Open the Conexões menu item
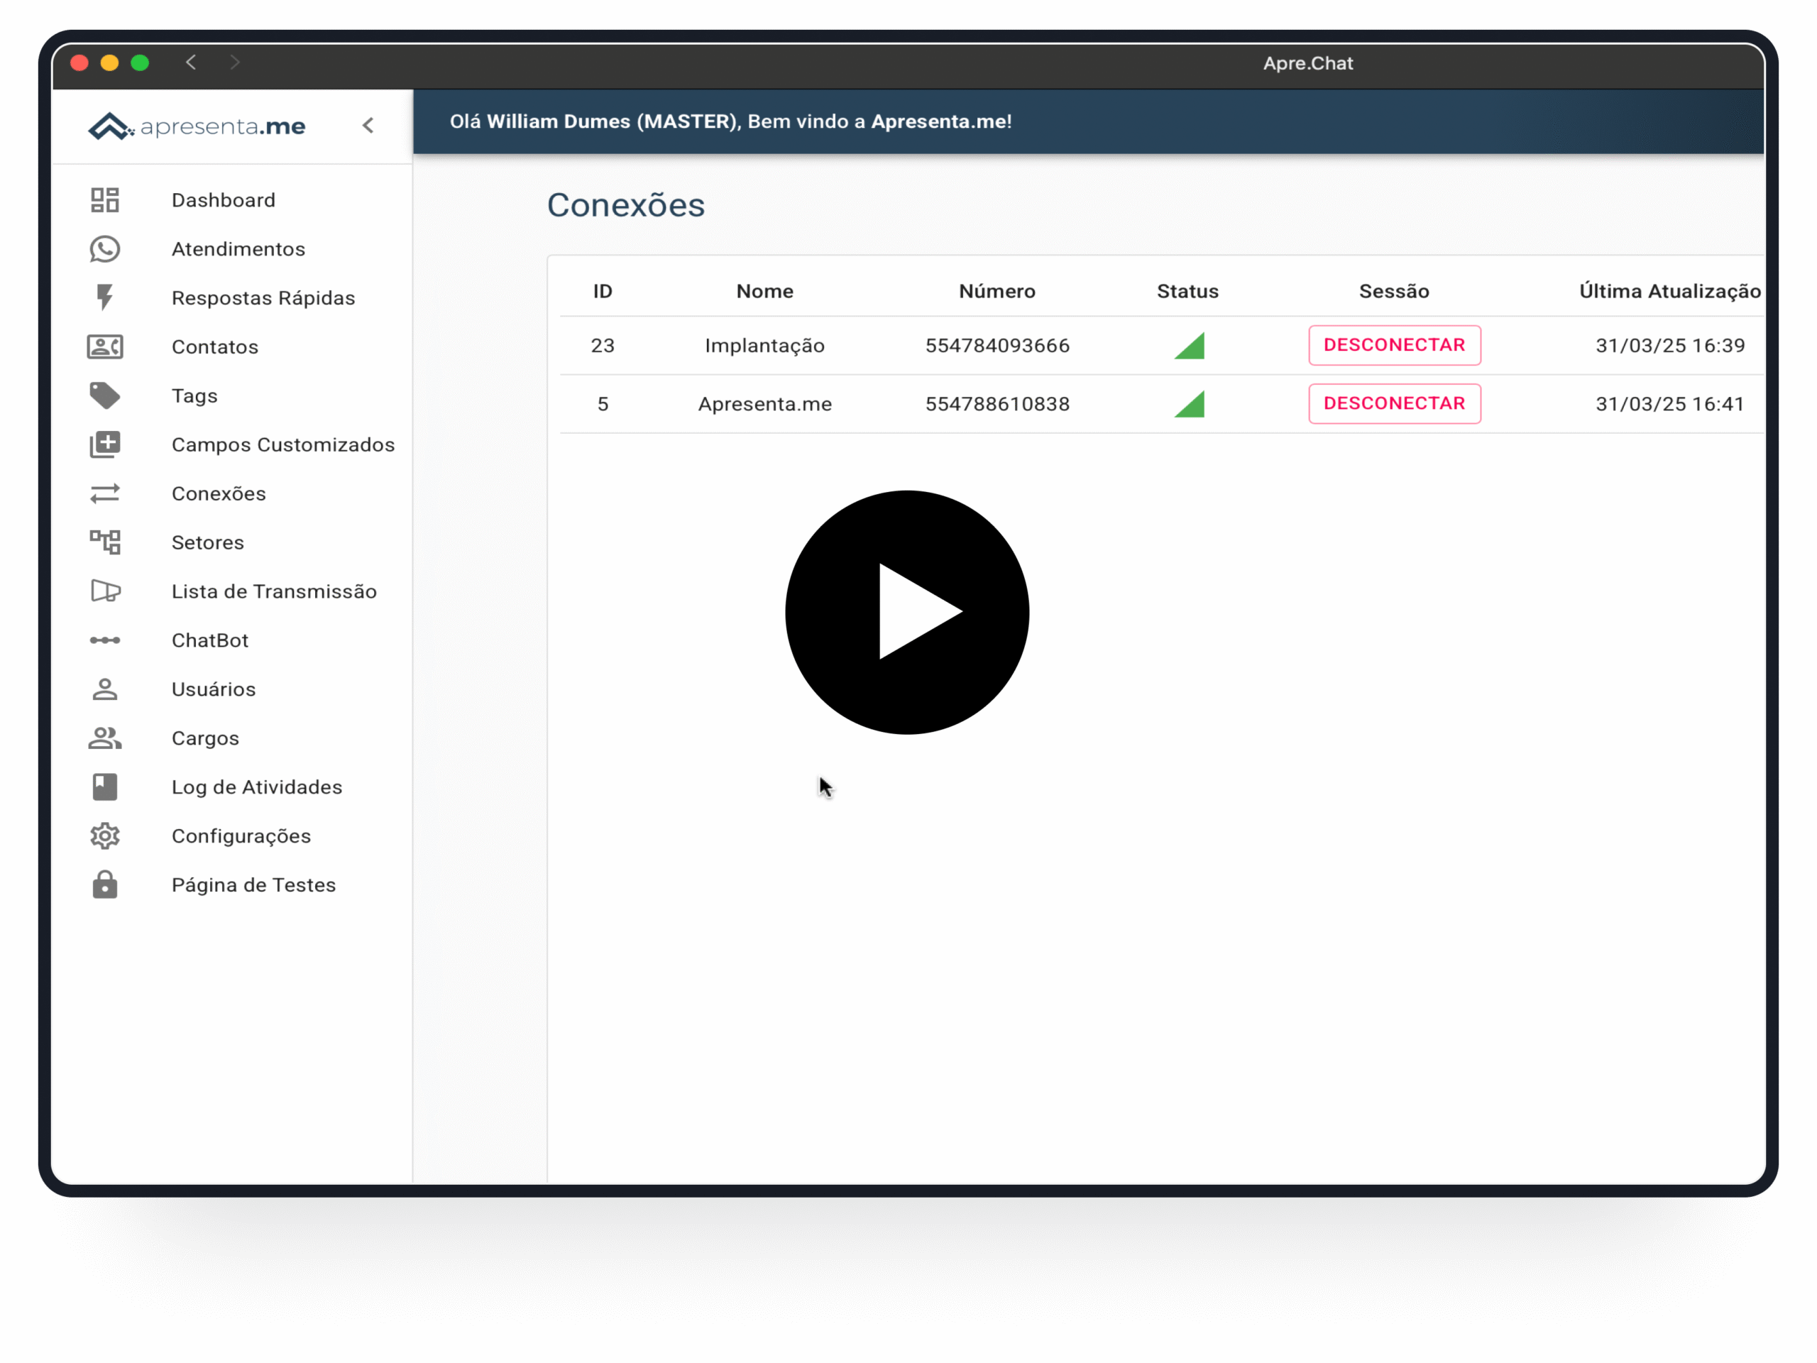 pos(219,494)
